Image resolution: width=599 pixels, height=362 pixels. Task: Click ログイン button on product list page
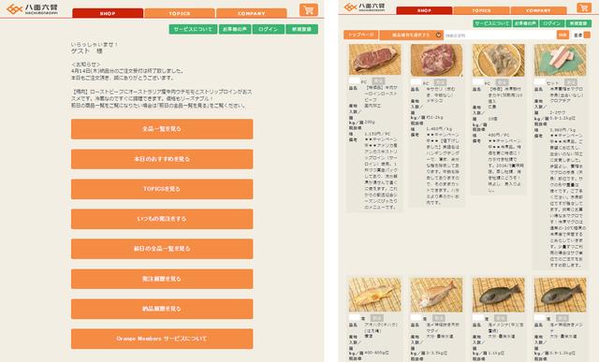coord(551,23)
